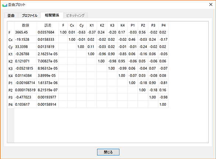Click the K1 row header
The image size is (216, 159).
point(11,54)
